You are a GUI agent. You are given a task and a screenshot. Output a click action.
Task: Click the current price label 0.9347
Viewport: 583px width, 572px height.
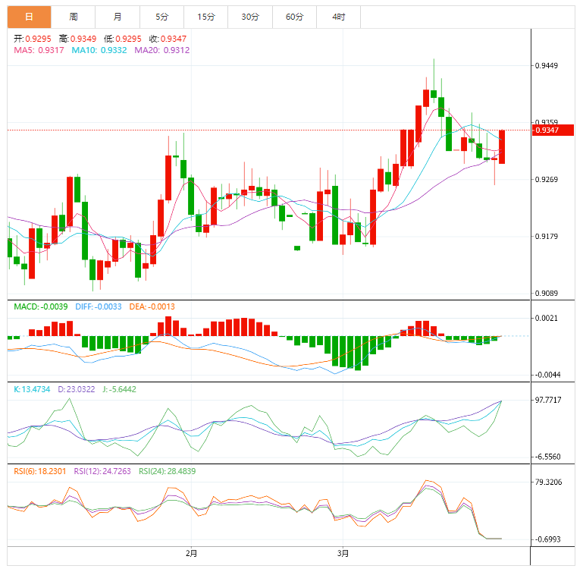click(x=553, y=130)
